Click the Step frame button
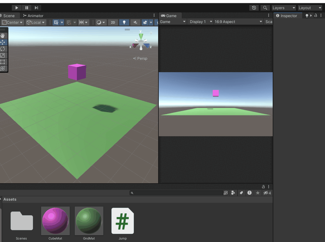This screenshot has width=325, height=242. coord(36,8)
